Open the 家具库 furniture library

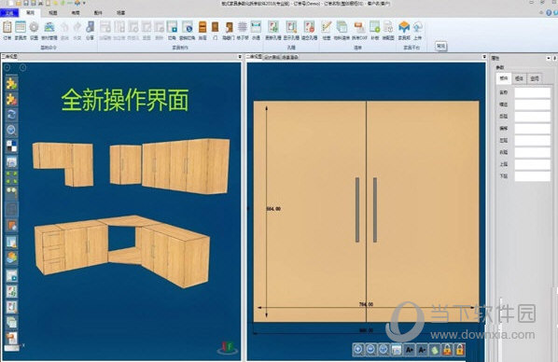pyautogui.click(x=21, y=30)
